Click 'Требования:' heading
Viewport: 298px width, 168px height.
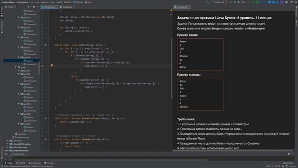click(186, 119)
